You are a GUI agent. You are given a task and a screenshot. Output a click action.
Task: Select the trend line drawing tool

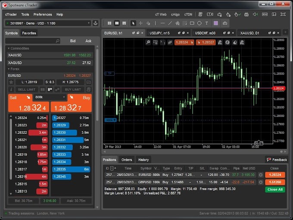point(170,23)
